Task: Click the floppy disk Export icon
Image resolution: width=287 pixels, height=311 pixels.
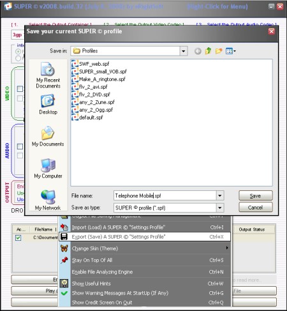Action: click(64, 237)
